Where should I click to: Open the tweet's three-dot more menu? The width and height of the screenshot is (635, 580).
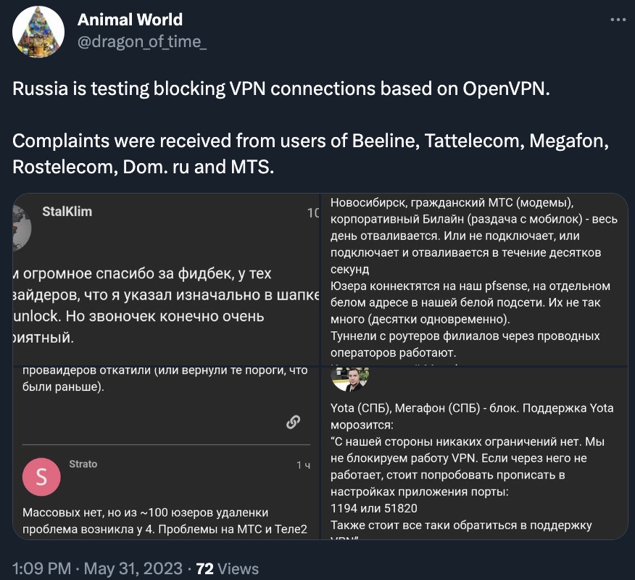(618, 20)
